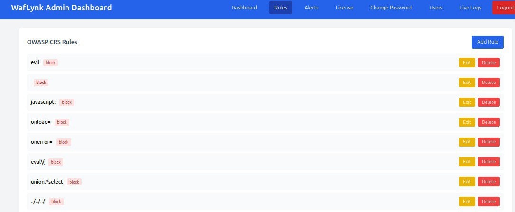Click the block badge next to eval\(
The height and width of the screenshot is (212, 515).
click(56, 162)
